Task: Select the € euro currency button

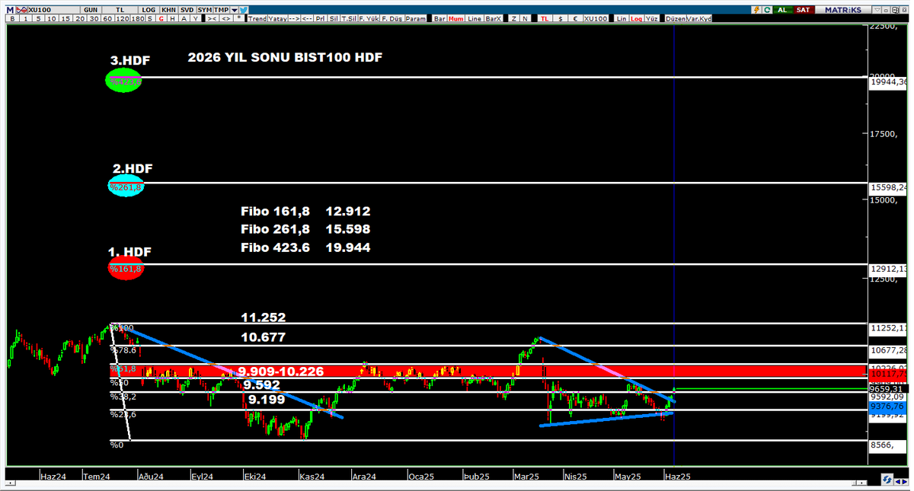Action: [575, 18]
